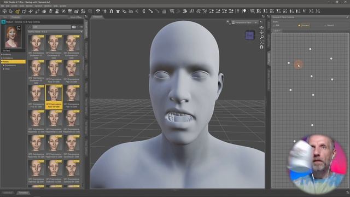Click the glasses icon in the top toolbar
Screen dimensions: 350x197
pos(131,11)
